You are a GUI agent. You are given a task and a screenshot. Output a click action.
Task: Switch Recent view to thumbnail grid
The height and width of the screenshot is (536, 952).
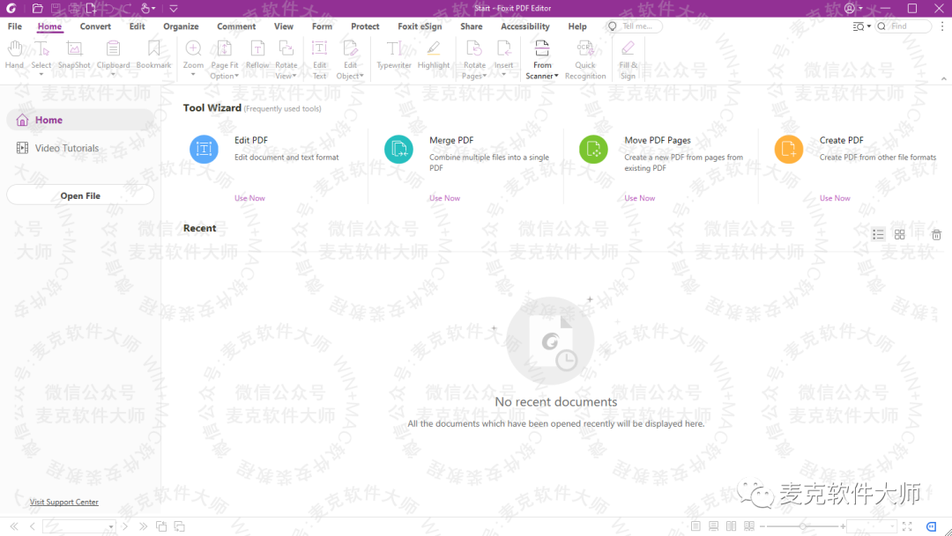[899, 235]
